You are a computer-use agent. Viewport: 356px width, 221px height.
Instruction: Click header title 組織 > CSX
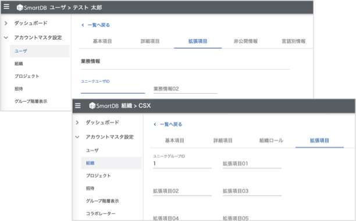[x=136, y=106]
